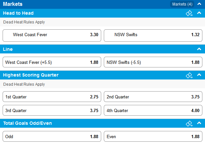
Task: Bet on Even total goals
Action: [x=153, y=137]
